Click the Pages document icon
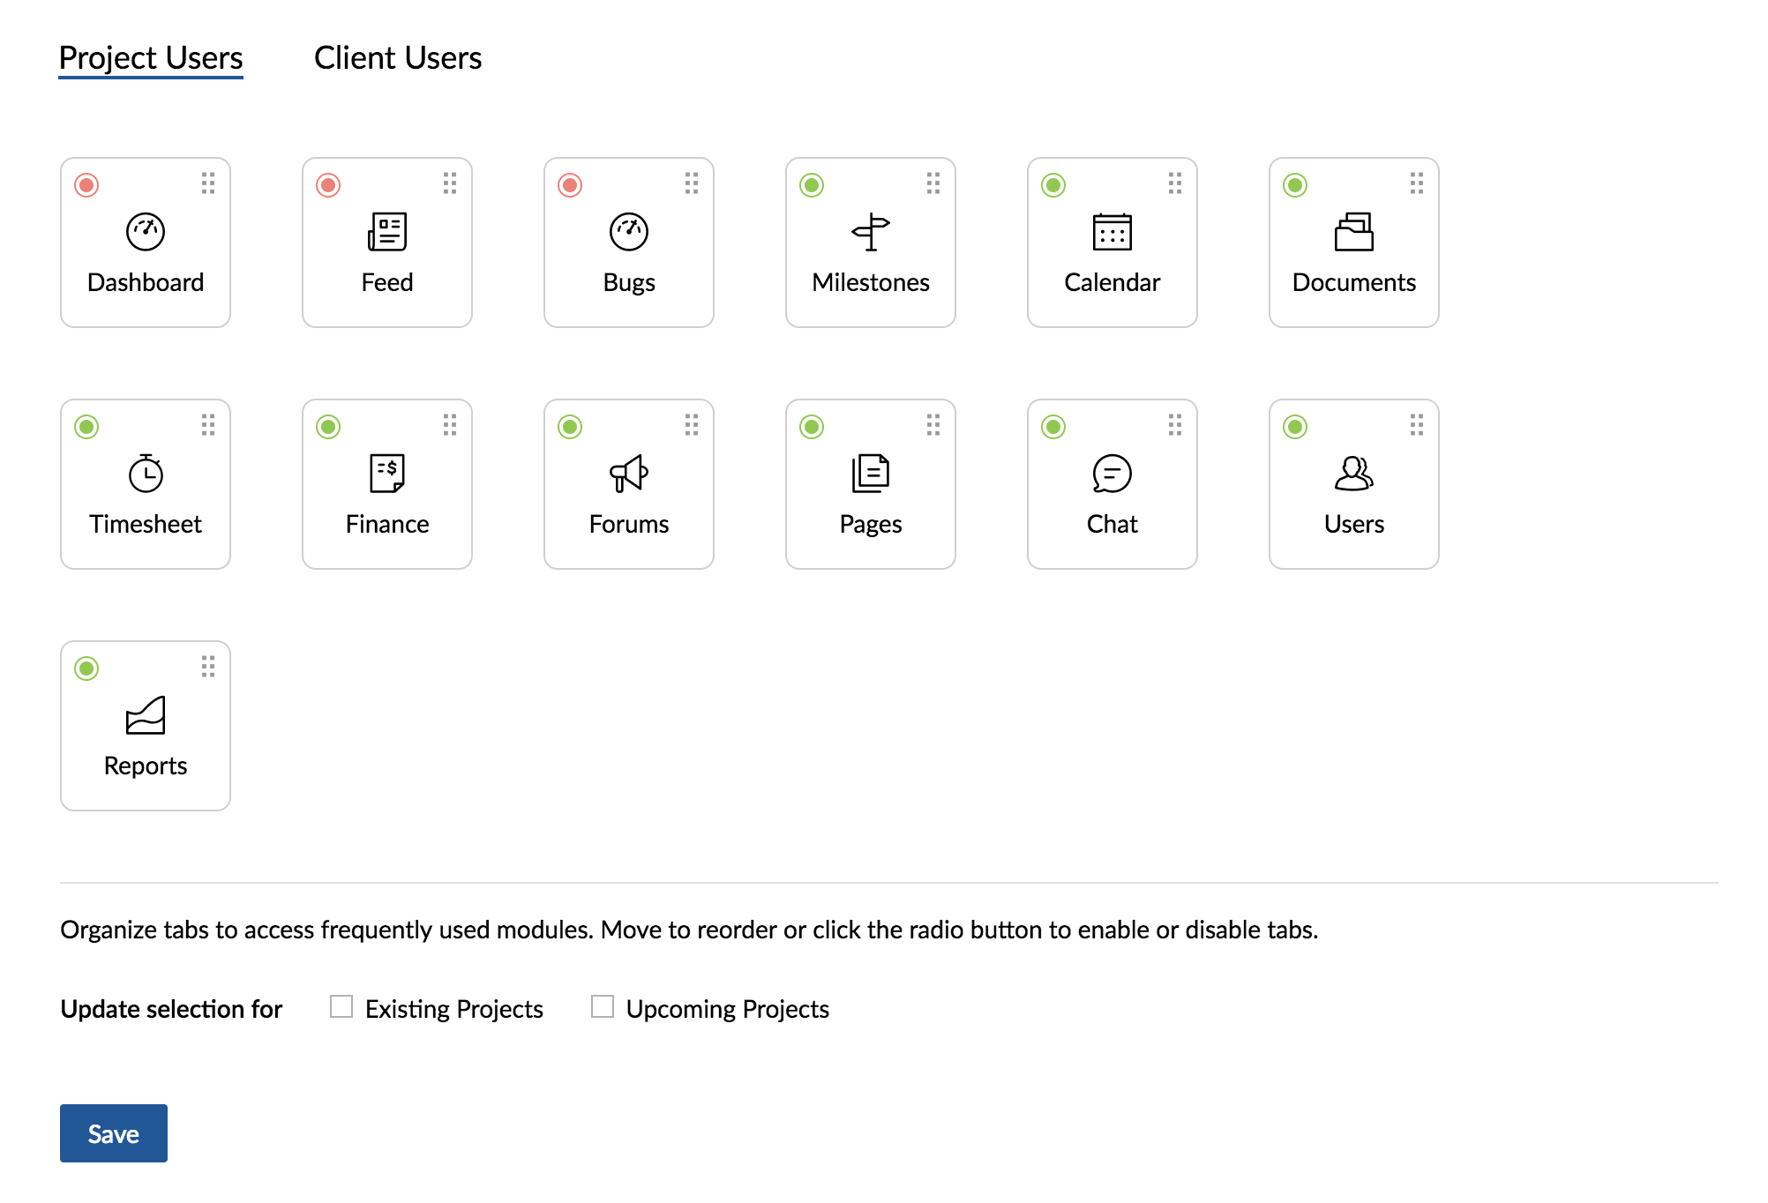This screenshot has height=1203, width=1768. [871, 474]
